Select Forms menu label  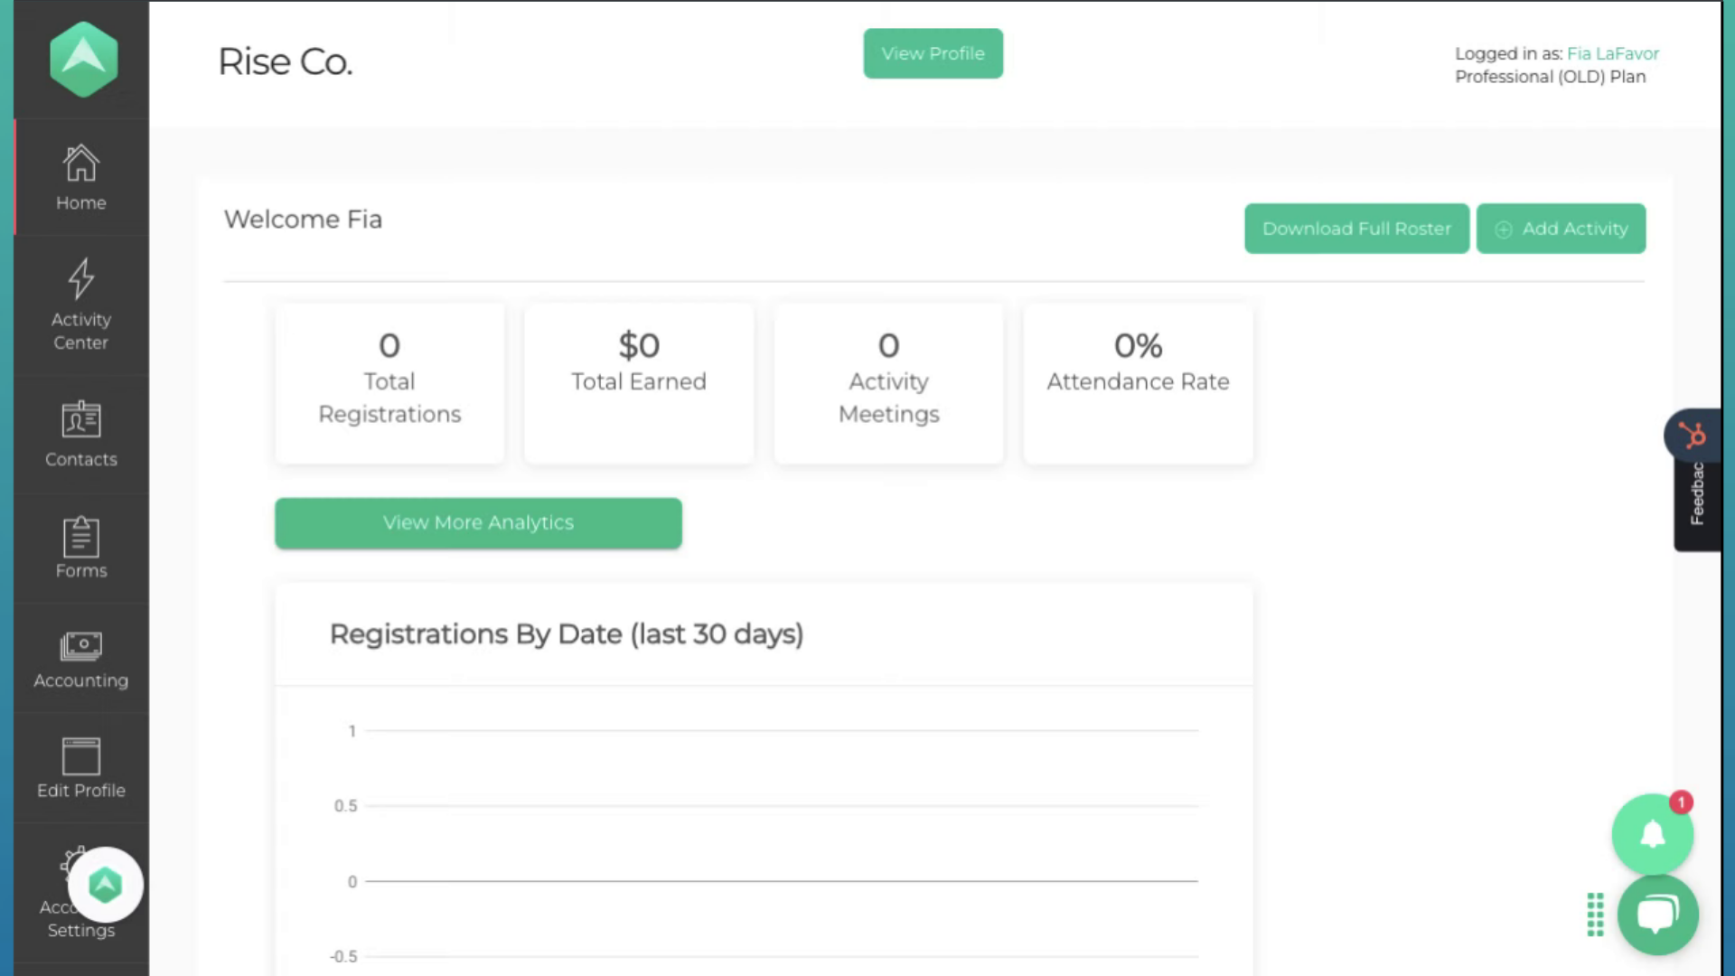coord(80,570)
